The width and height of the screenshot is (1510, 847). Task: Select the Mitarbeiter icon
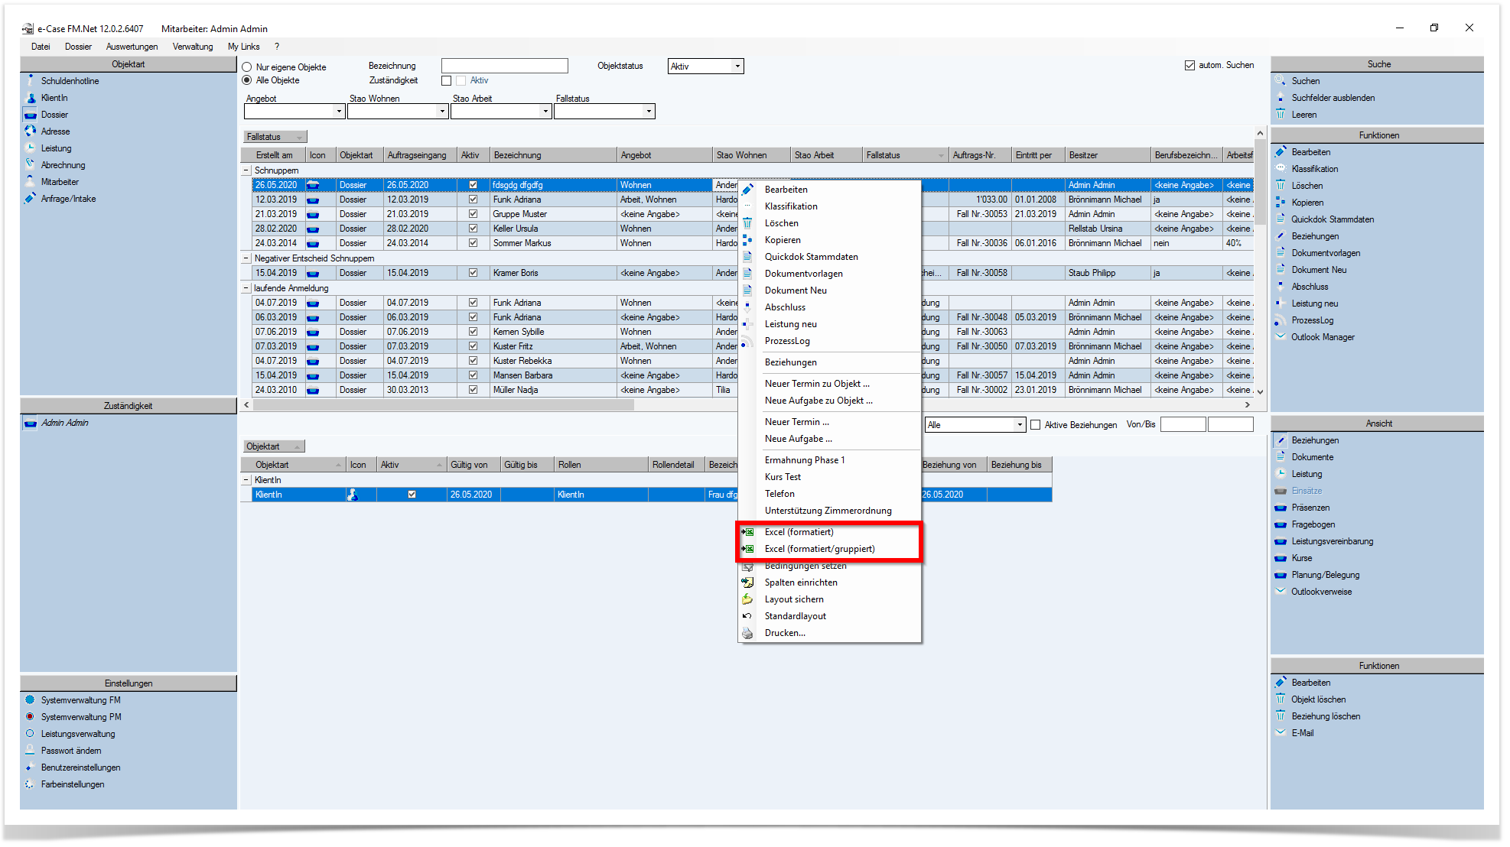tap(30, 181)
